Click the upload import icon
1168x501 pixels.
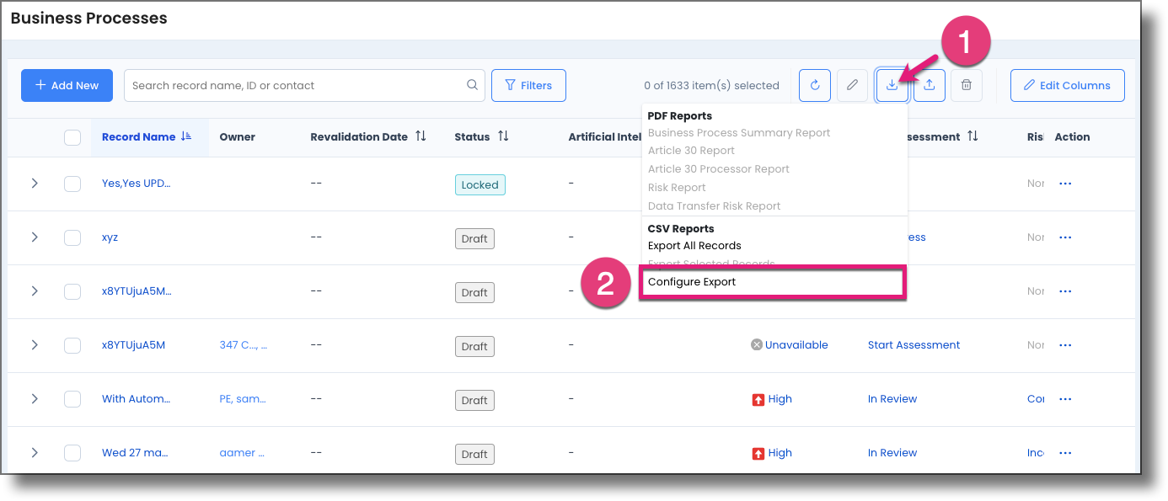tap(930, 85)
